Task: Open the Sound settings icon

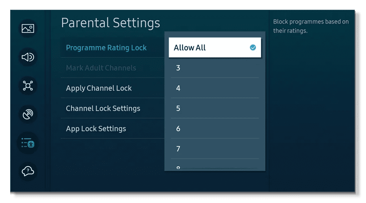Action: coord(28,57)
